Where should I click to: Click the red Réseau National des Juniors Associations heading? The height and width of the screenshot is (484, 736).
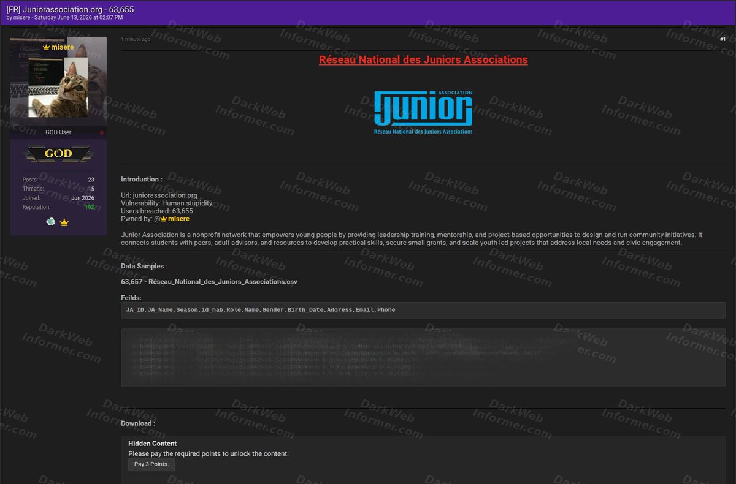coord(423,60)
